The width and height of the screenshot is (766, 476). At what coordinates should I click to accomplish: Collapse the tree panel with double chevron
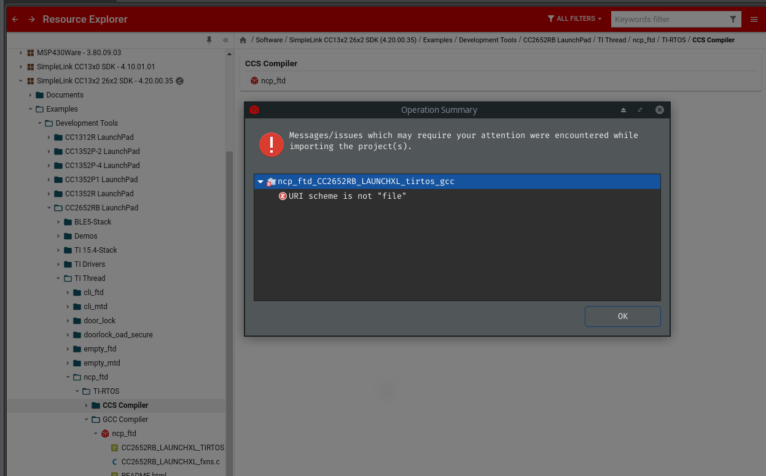pos(225,40)
